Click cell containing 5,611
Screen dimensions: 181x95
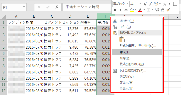(x=70, y=91)
